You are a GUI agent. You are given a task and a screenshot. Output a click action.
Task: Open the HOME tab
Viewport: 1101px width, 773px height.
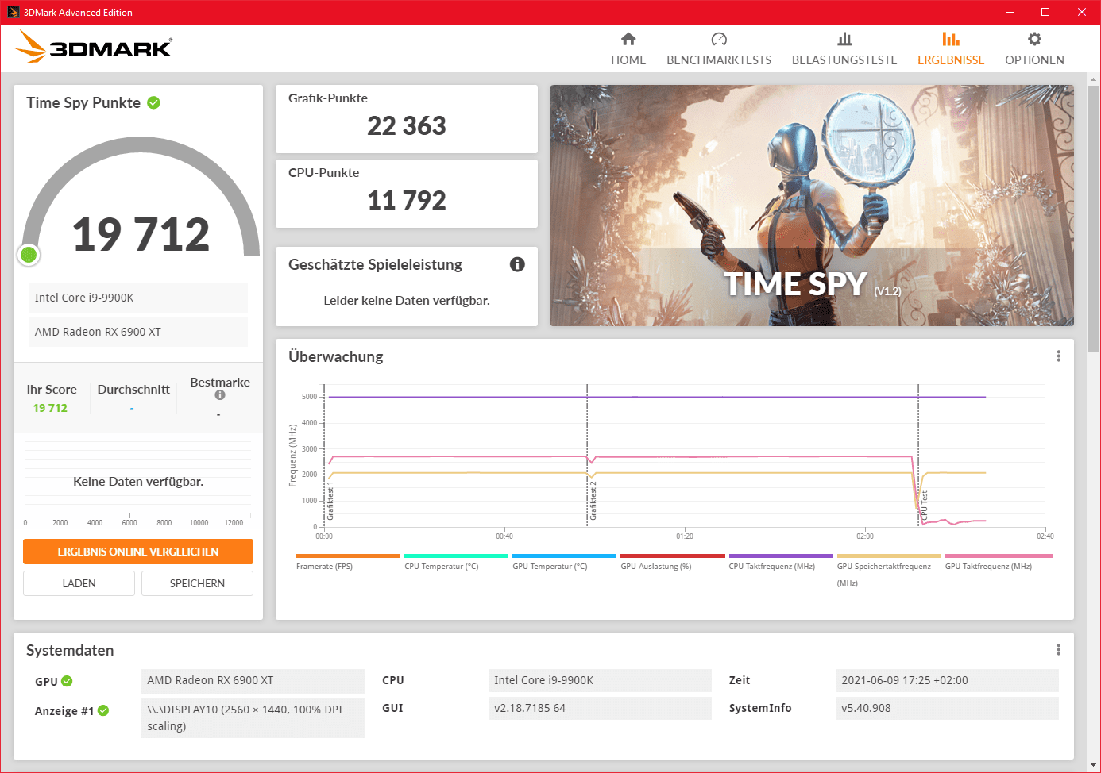628,49
